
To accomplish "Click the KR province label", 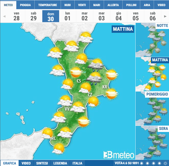I will [x=105, y=87].
